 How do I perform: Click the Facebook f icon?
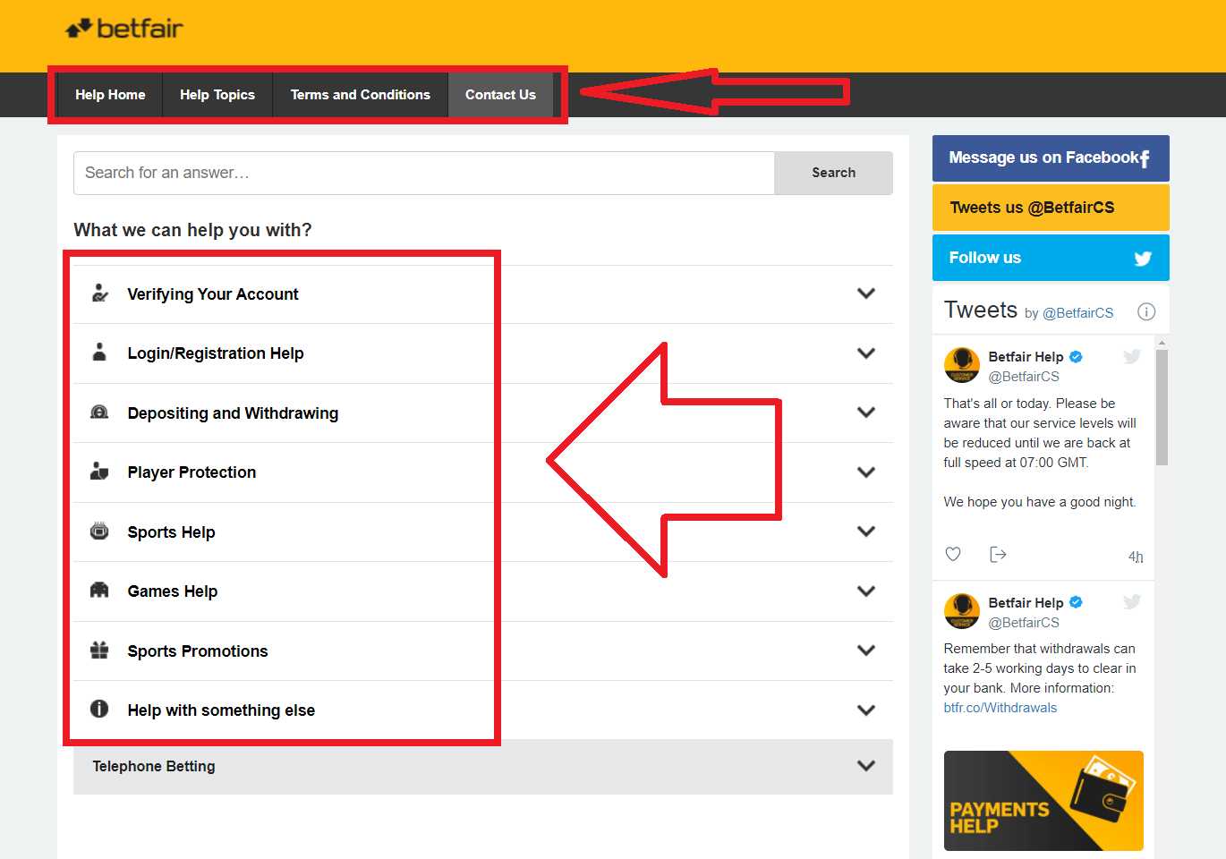pos(1145,158)
